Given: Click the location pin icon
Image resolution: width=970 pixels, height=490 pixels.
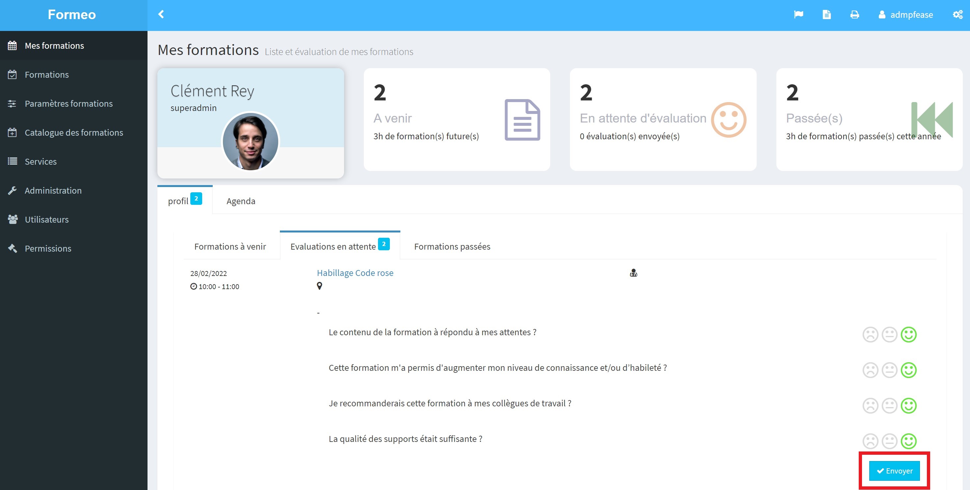Looking at the screenshot, I should coord(319,286).
